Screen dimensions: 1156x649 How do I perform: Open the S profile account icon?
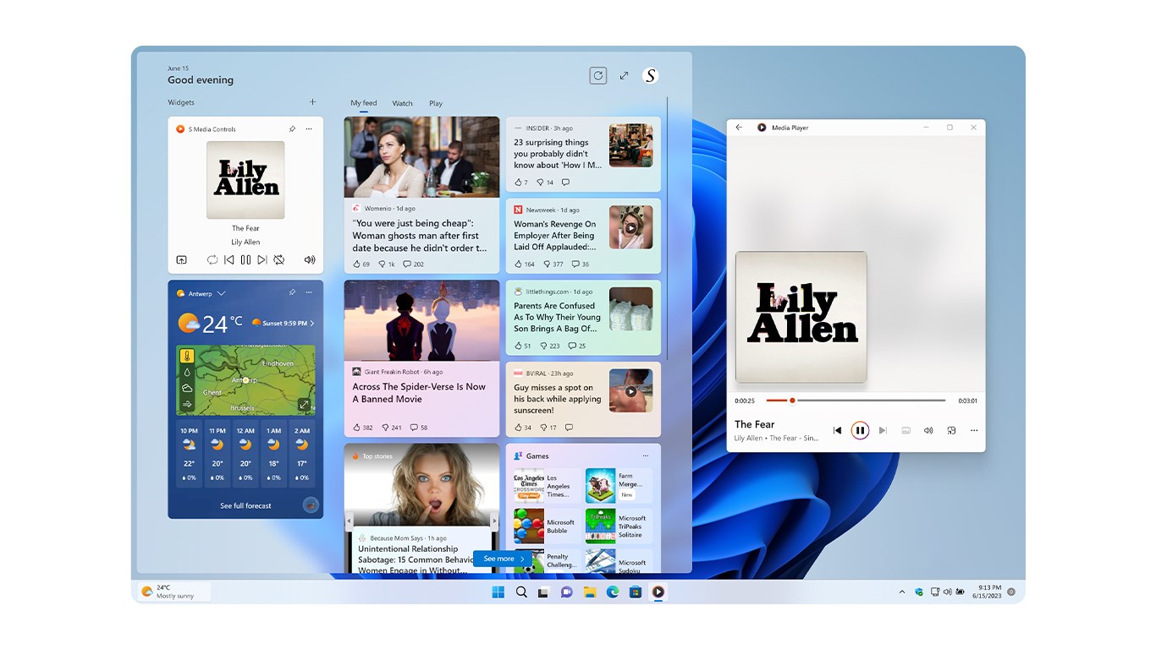[x=650, y=75]
